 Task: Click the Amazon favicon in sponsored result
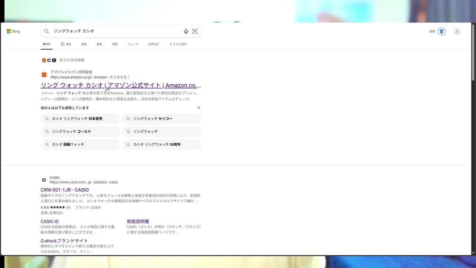pyautogui.click(x=44, y=74)
